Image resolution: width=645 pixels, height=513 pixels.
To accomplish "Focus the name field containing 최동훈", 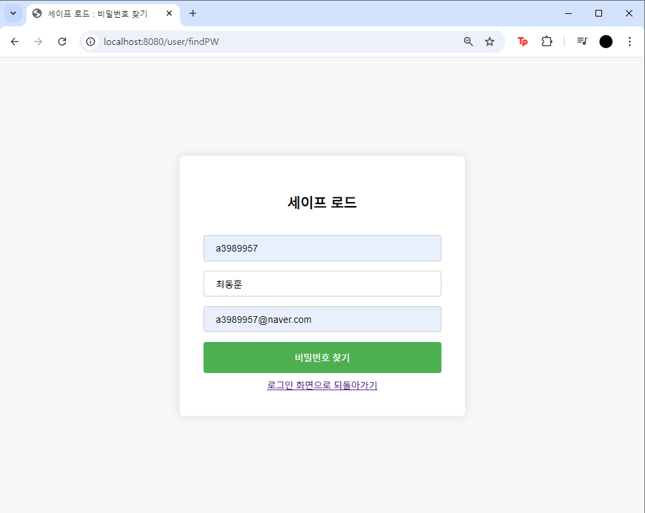I will pos(322,284).
